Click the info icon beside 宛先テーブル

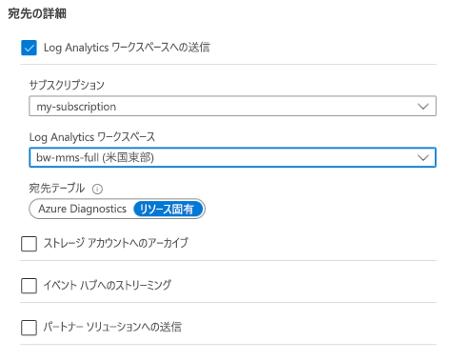97,190
